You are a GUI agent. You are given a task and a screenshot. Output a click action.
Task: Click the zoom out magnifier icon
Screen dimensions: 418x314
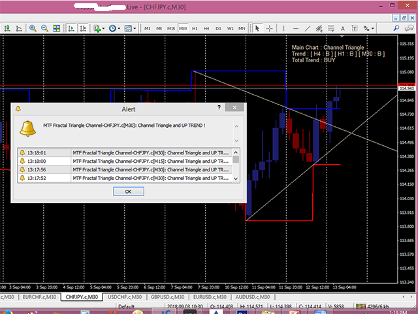point(45,28)
